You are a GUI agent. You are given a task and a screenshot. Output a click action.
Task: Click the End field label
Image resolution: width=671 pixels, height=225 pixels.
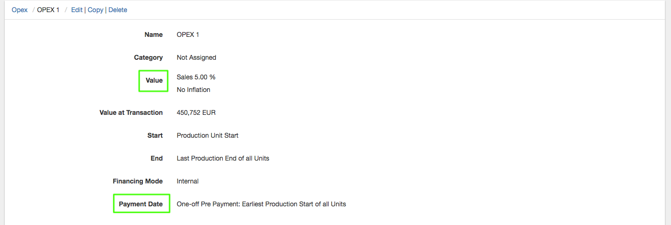point(156,158)
